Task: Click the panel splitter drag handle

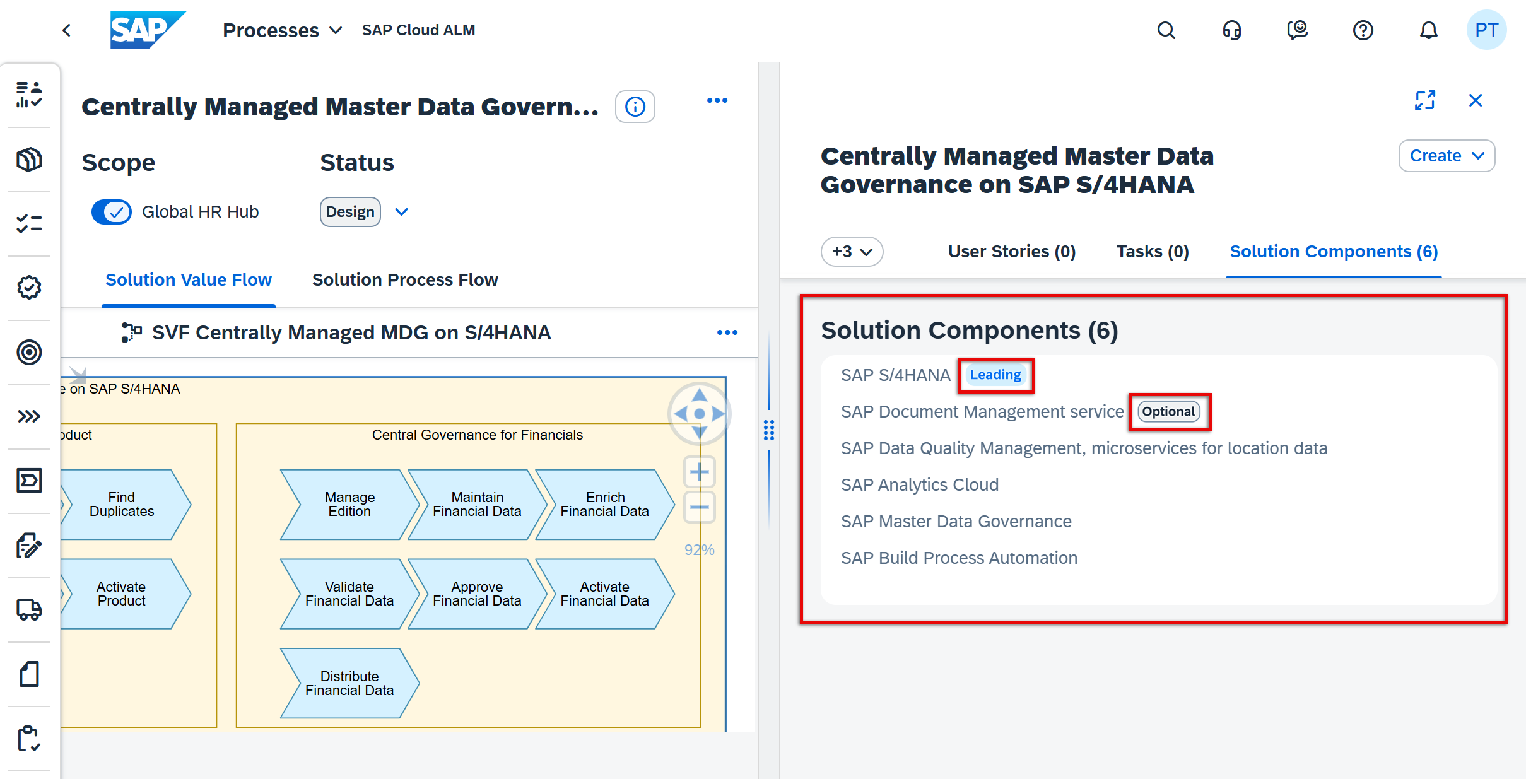Action: pos(768,430)
